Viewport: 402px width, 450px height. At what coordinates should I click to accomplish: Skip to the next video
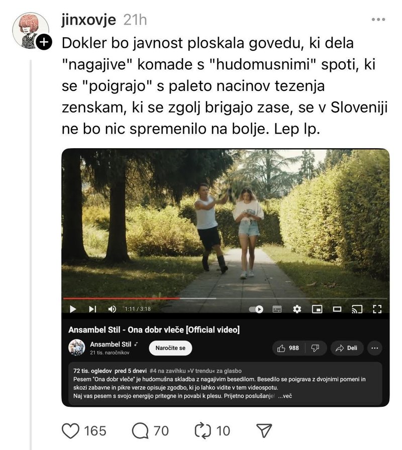coord(92,309)
